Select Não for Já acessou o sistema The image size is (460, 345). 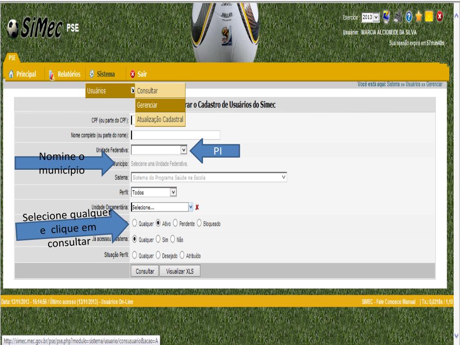click(x=172, y=239)
